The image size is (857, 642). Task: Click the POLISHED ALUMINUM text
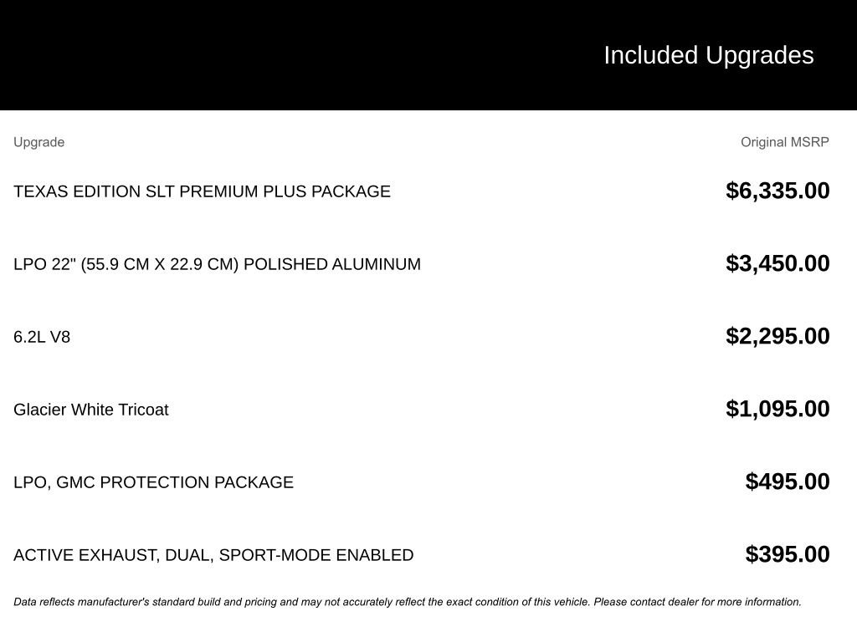coord(332,264)
